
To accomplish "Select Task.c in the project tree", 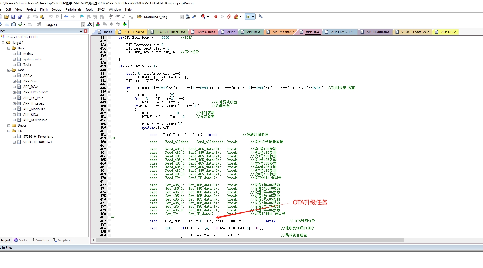I will tap(27, 65).
